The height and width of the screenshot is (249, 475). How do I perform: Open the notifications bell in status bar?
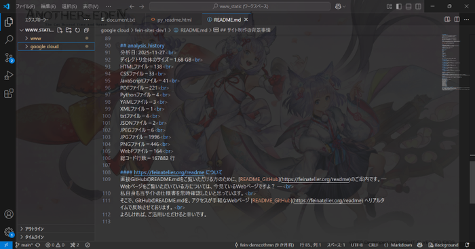[467, 245]
